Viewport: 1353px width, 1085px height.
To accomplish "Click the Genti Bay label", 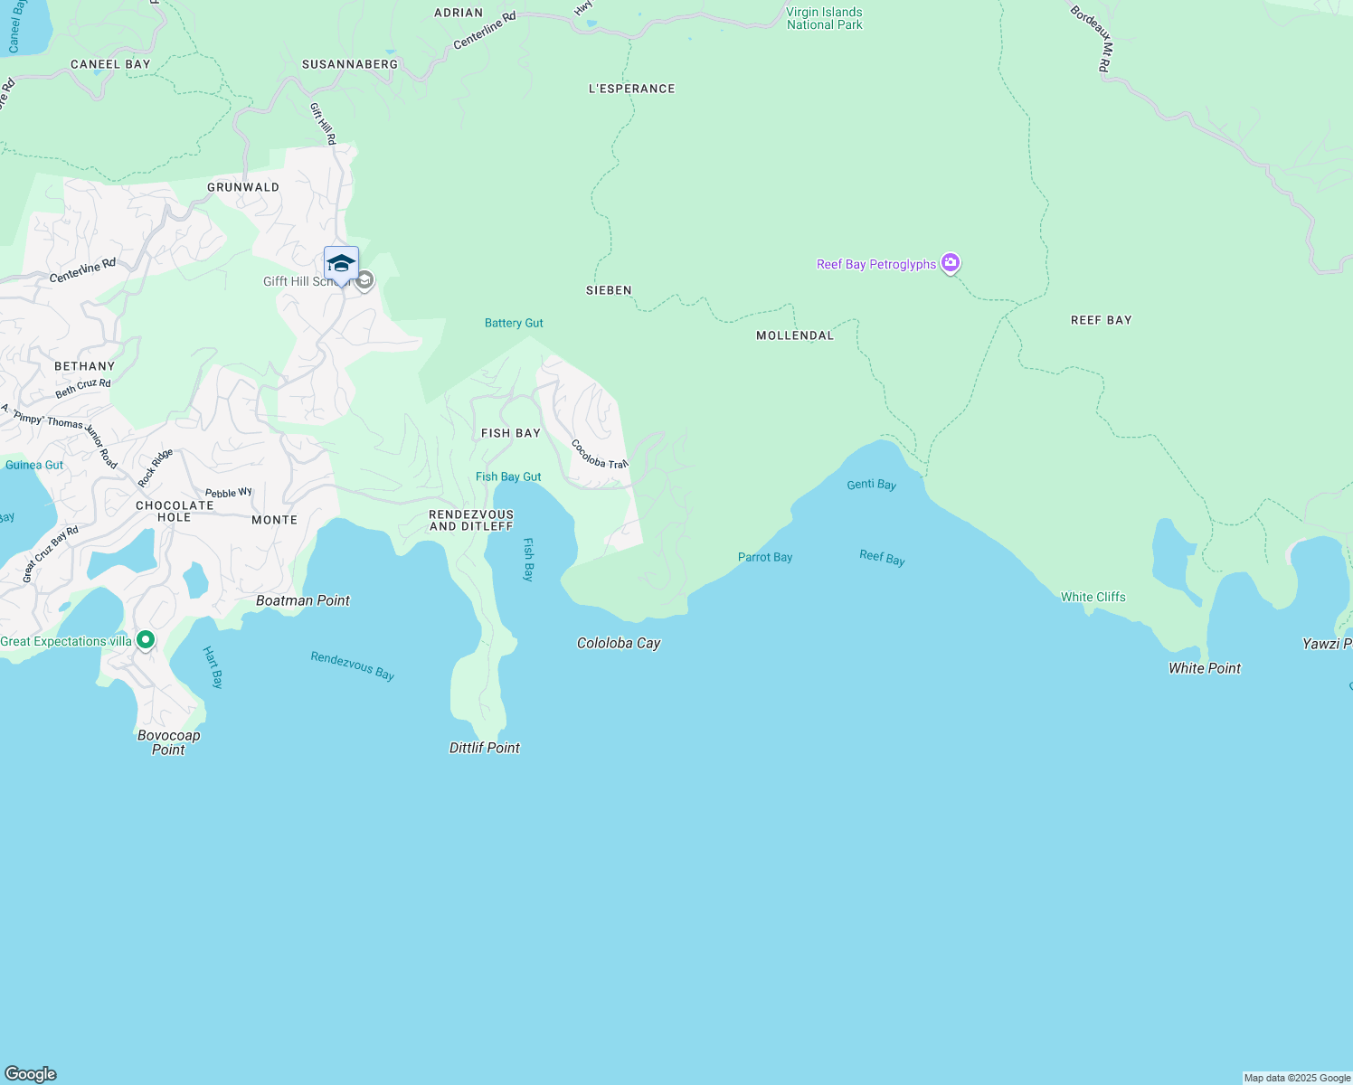I will (x=872, y=485).
